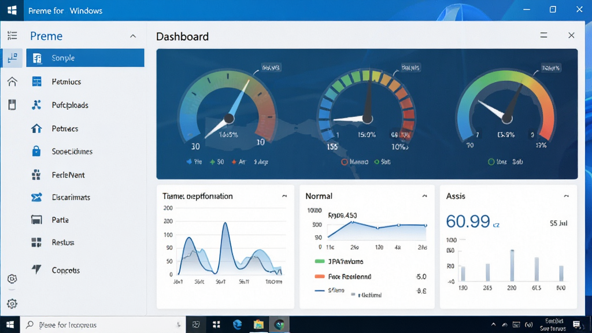Click the tallest bar in Assis chart

(512, 265)
